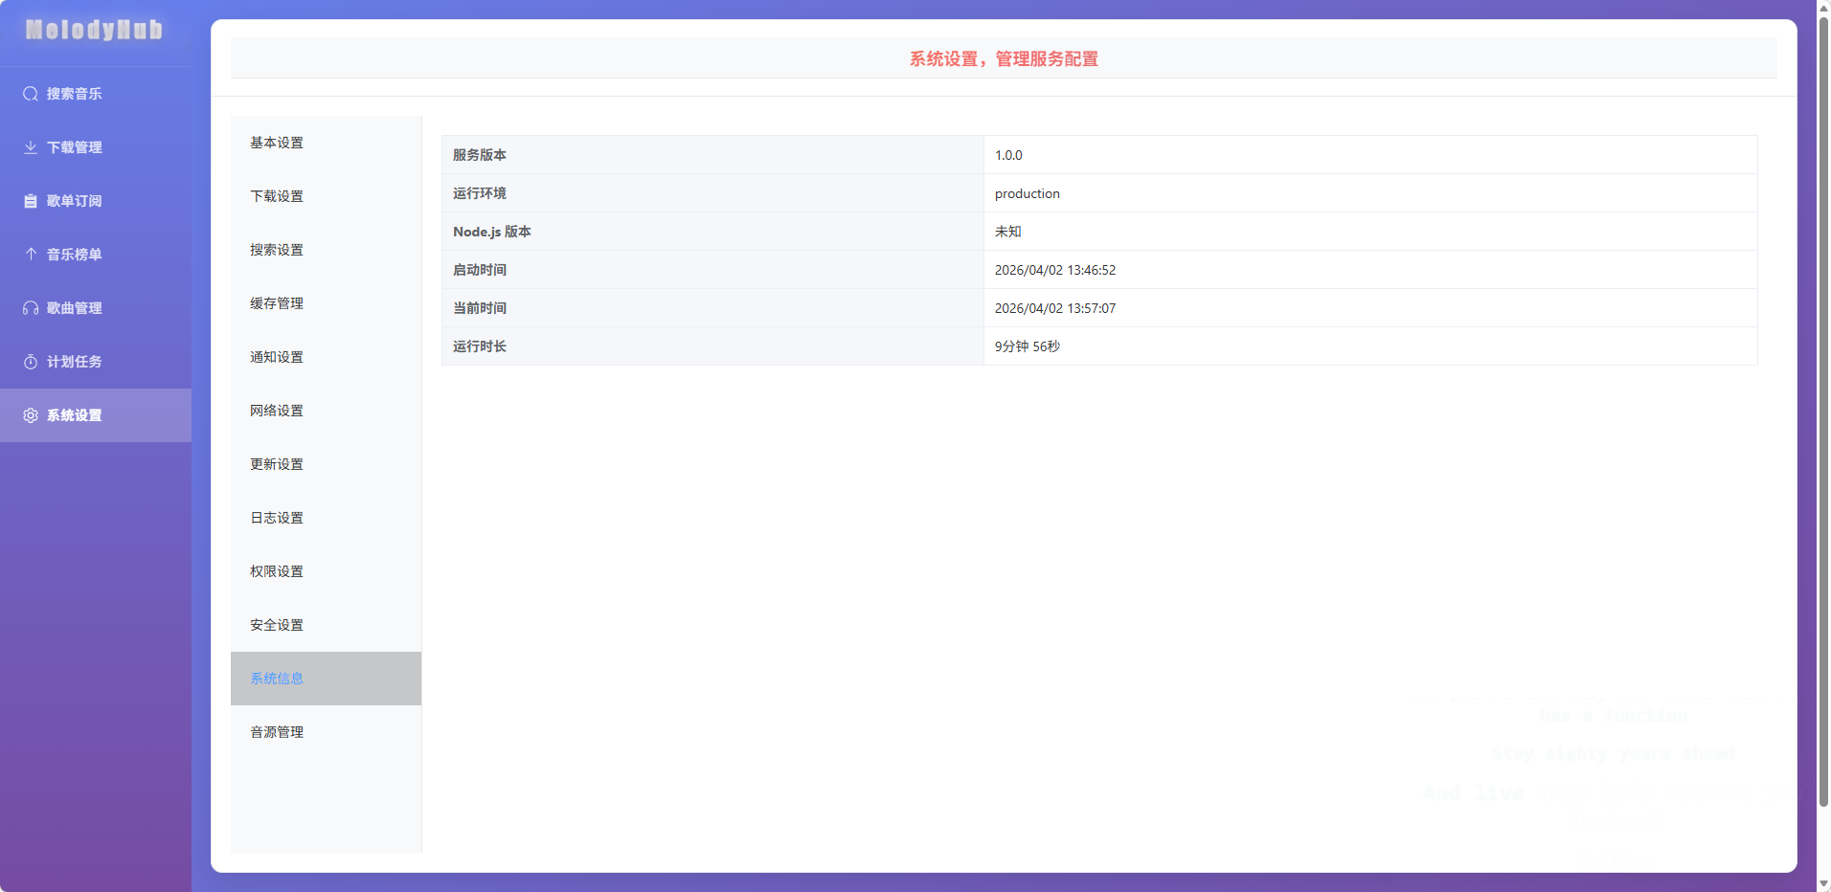Click the 启动时间 label cell
1831x892 pixels.
(712, 270)
